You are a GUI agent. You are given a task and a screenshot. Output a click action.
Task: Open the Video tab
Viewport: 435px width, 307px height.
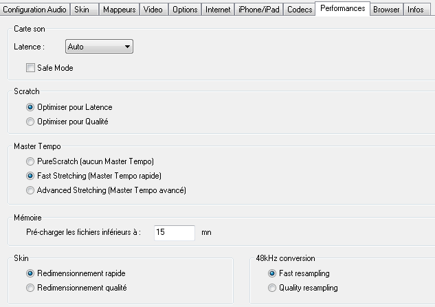153,10
